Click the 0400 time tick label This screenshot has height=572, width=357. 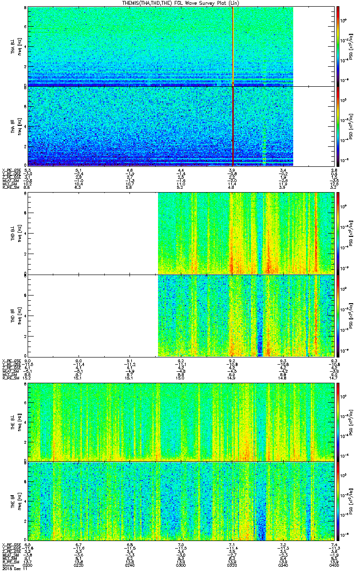coord(334,564)
